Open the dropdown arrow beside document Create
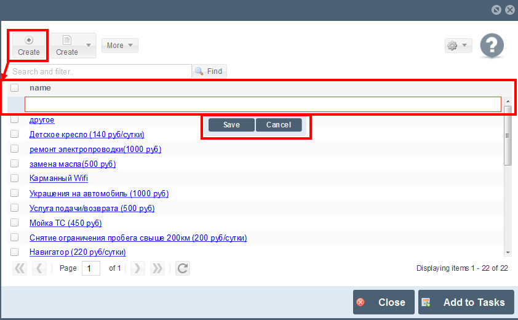Image resolution: width=518 pixels, height=320 pixels. click(x=89, y=46)
